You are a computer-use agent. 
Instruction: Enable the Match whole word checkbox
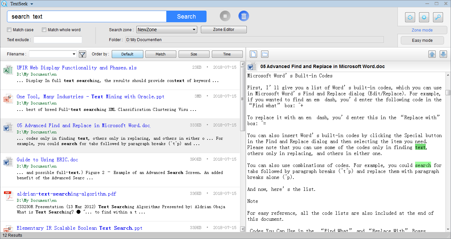click(x=44, y=30)
